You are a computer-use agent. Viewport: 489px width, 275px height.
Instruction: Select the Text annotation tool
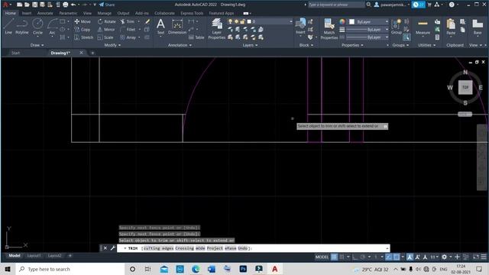point(160,26)
